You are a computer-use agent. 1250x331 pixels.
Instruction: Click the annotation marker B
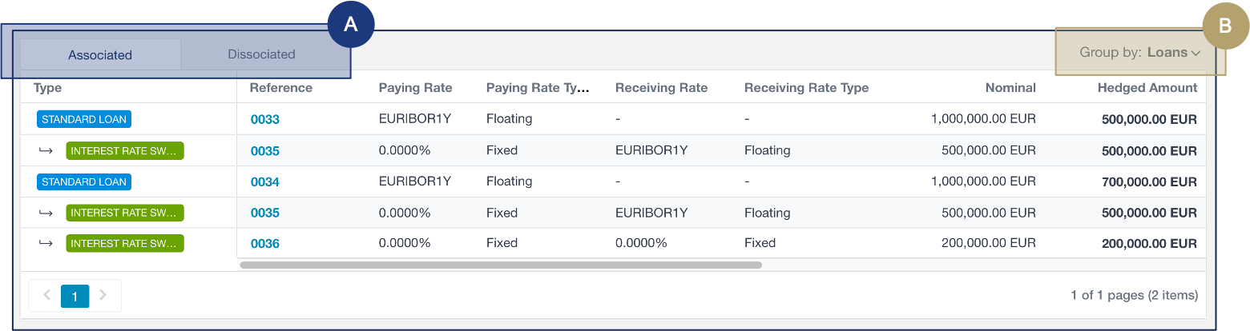pos(1225,26)
